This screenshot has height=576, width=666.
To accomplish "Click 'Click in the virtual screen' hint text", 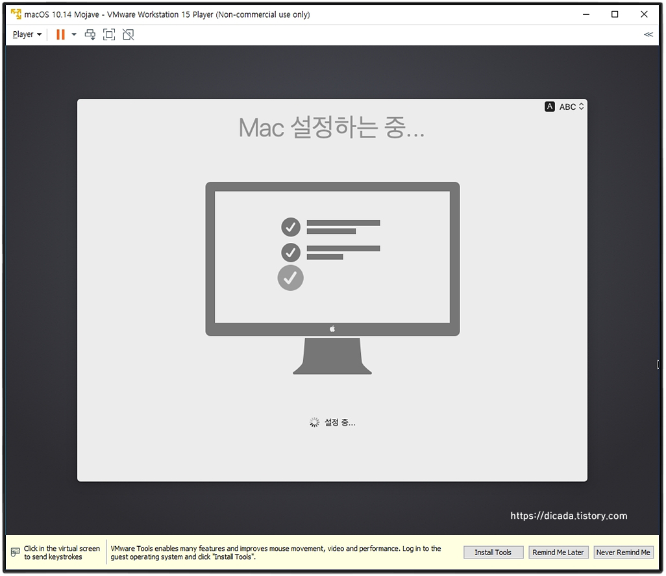I will pyautogui.click(x=62, y=553).
